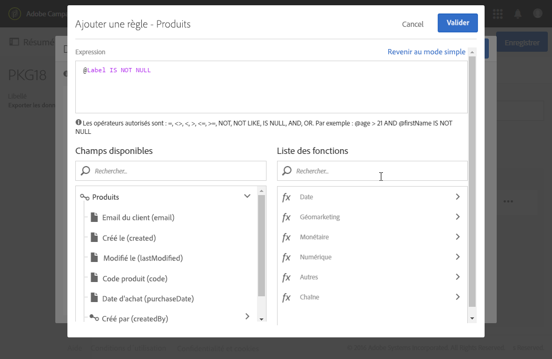Screen dimensions: 552x359
Task: Click the Cancel button
Action: pos(412,24)
